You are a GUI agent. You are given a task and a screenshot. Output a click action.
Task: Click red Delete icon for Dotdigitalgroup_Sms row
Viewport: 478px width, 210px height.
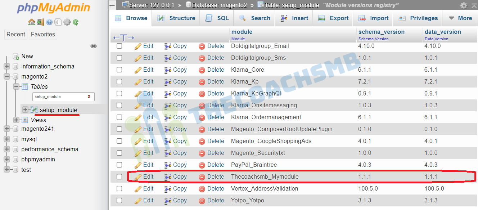pyautogui.click(x=202, y=58)
